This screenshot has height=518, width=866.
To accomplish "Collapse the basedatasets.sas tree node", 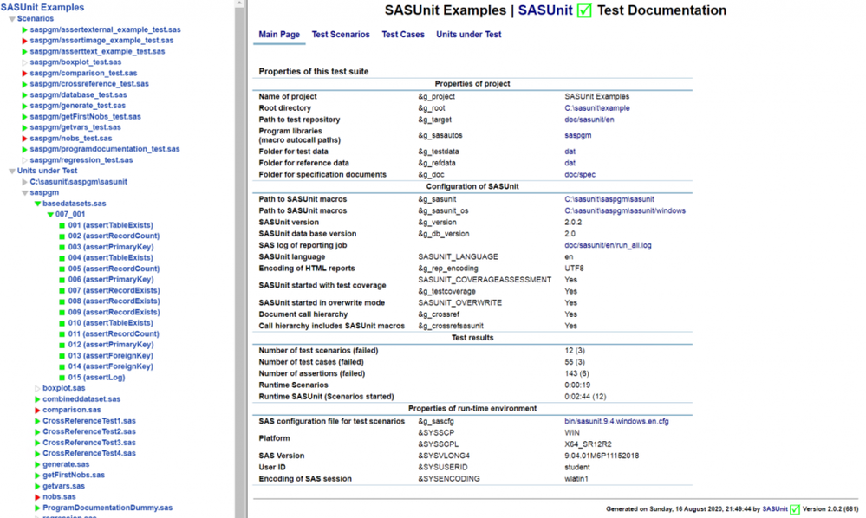I will pos(37,204).
